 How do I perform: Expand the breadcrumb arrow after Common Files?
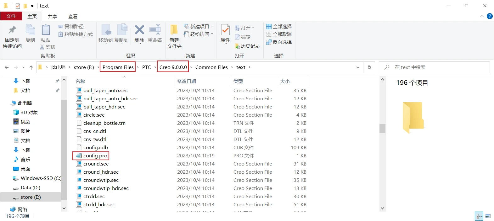(x=232, y=67)
